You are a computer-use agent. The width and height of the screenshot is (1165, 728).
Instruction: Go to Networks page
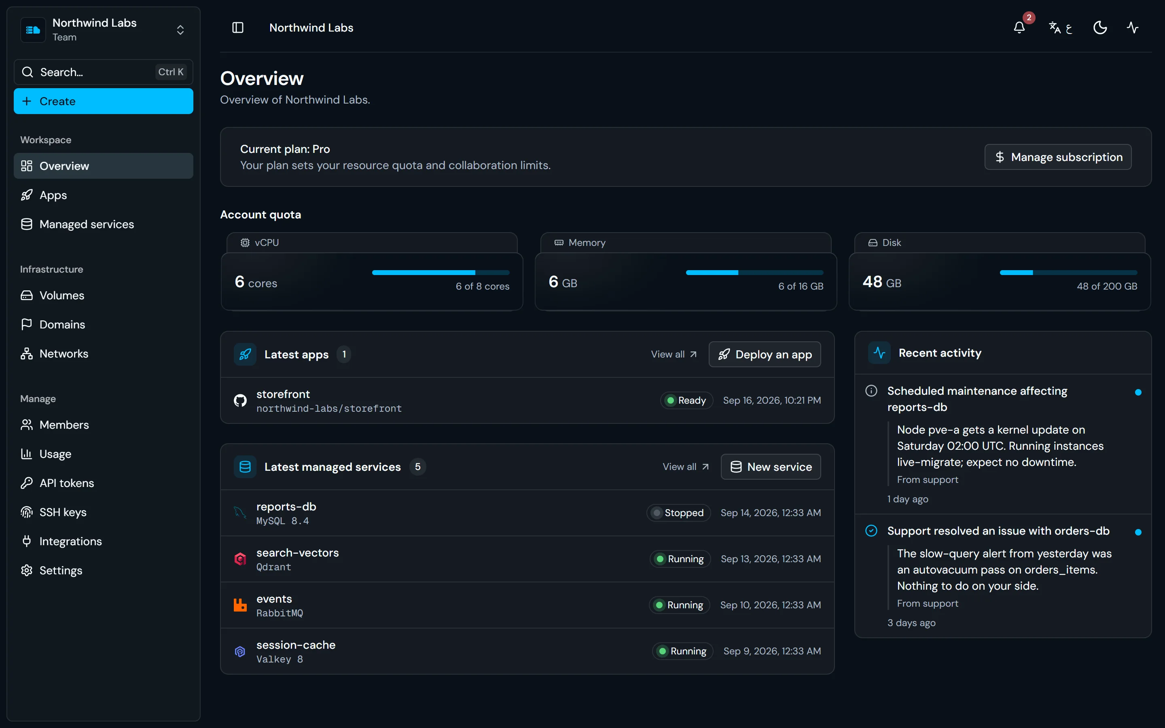[104, 353]
